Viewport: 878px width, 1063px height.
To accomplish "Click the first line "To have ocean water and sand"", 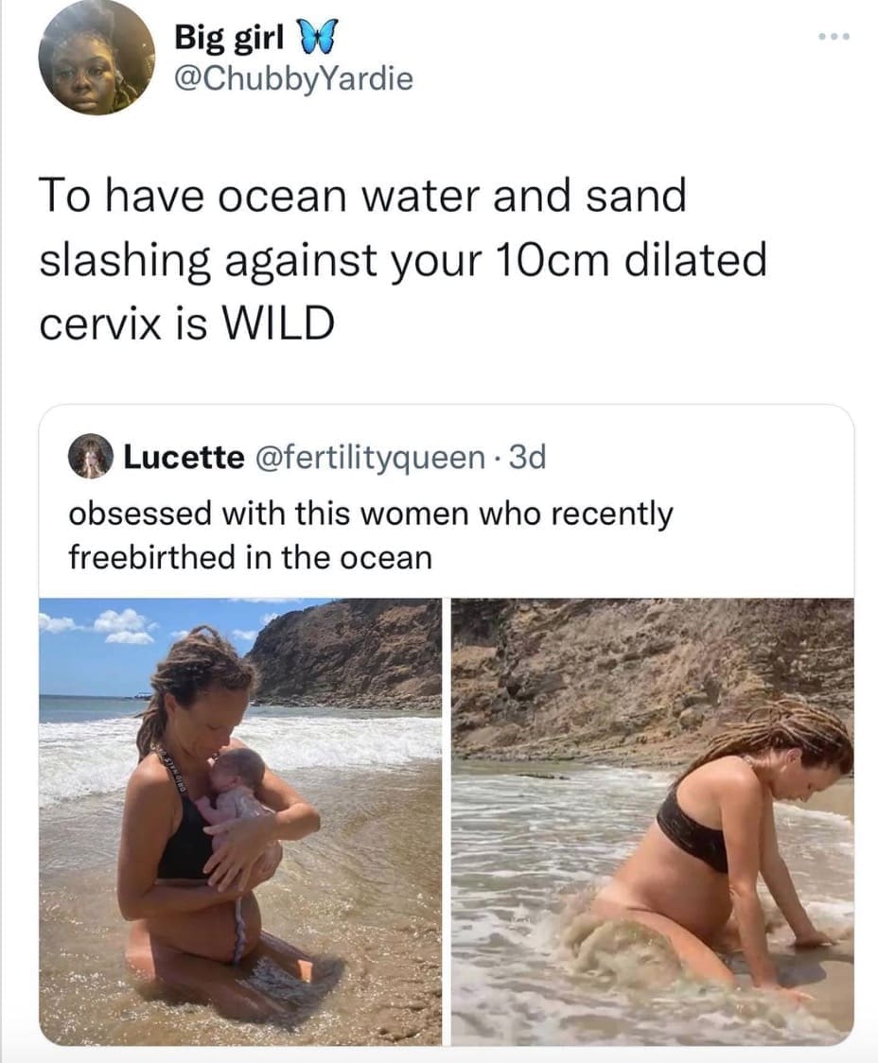I will (x=361, y=197).
